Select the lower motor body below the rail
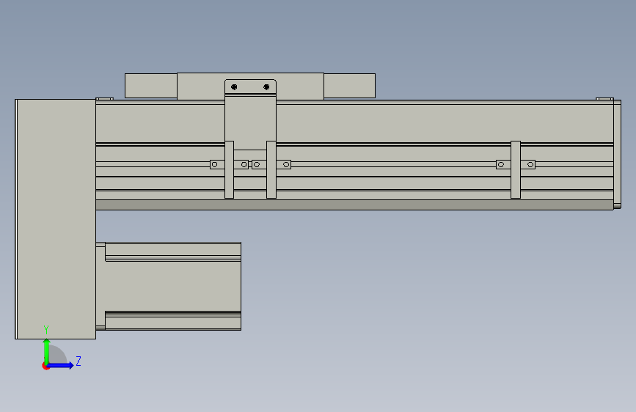The image size is (636, 412). [173, 287]
